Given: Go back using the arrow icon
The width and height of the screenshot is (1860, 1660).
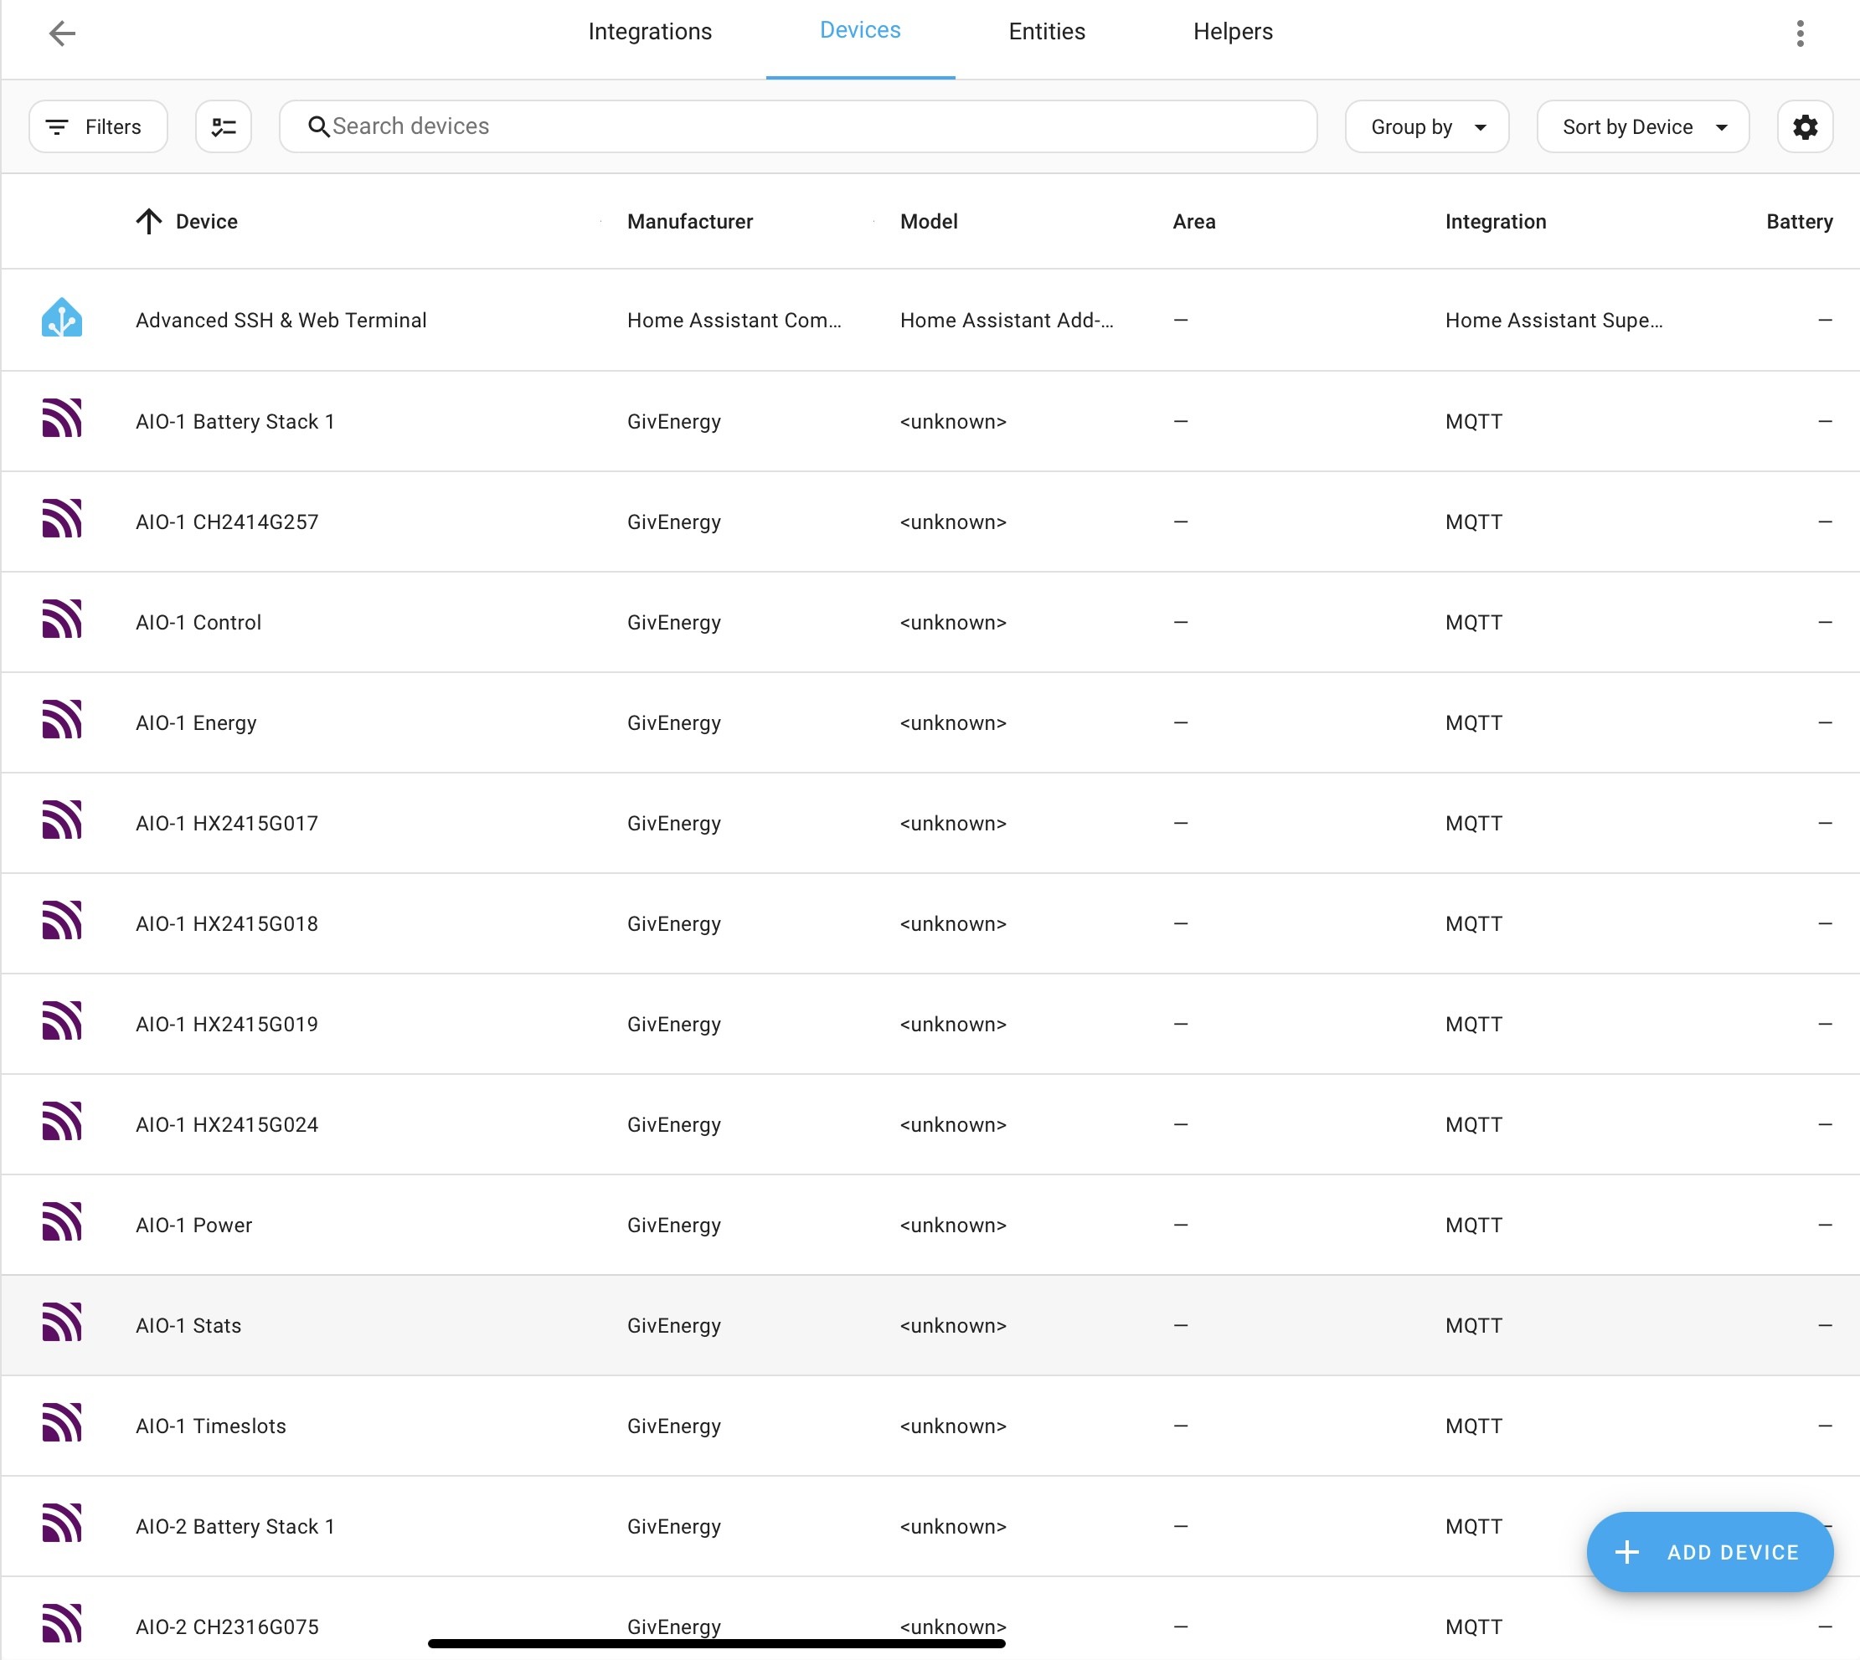Looking at the screenshot, I should click(x=62, y=33).
